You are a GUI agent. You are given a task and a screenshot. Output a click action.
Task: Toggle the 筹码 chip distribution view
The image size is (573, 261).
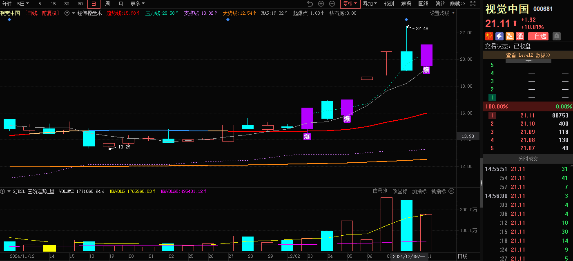coord(406,4)
